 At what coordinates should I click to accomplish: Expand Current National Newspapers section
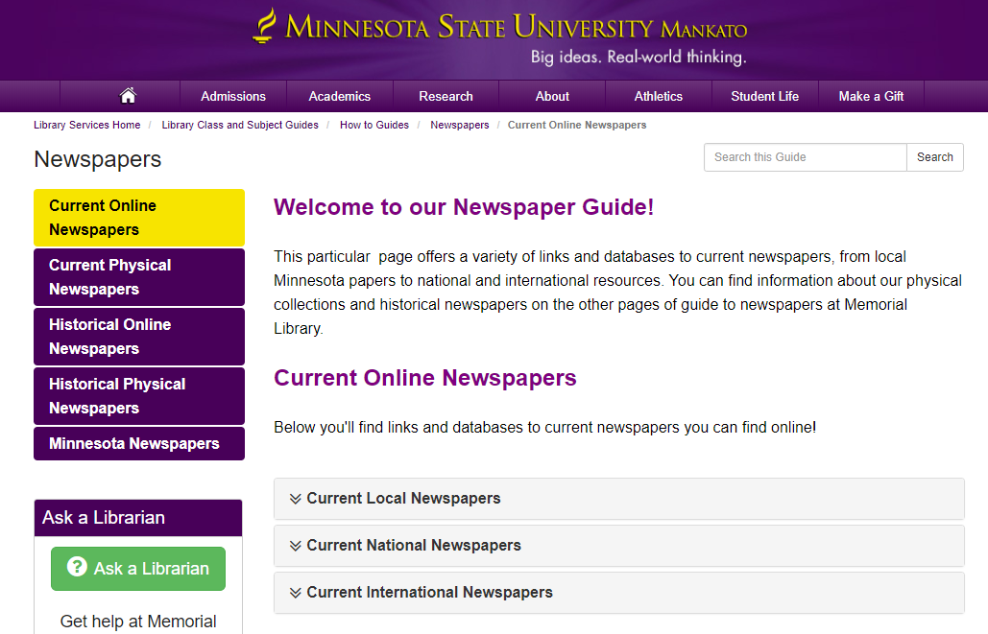[x=413, y=545]
